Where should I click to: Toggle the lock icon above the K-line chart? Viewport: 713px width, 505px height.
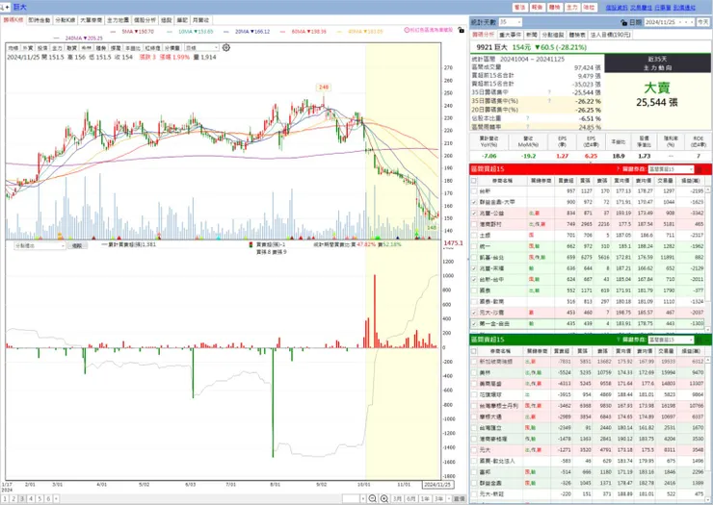tap(462, 30)
